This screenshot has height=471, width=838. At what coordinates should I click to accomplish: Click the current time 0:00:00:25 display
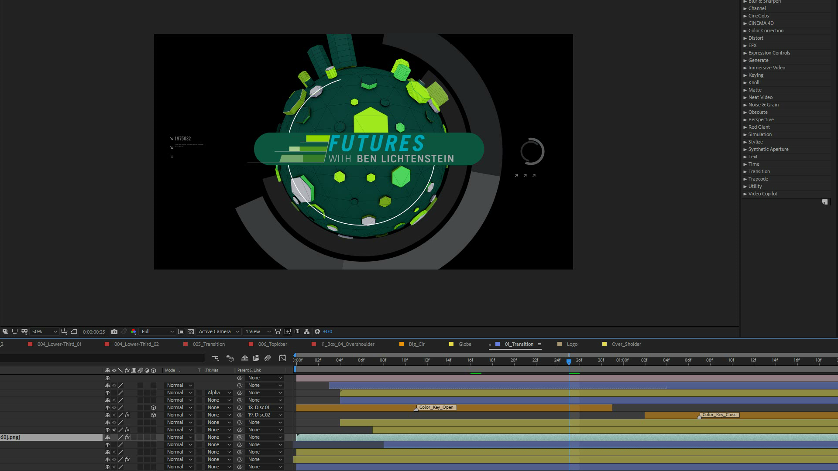click(x=94, y=332)
